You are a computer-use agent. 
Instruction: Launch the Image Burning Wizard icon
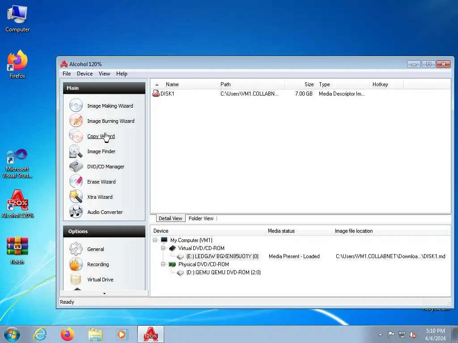pos(76,121)
